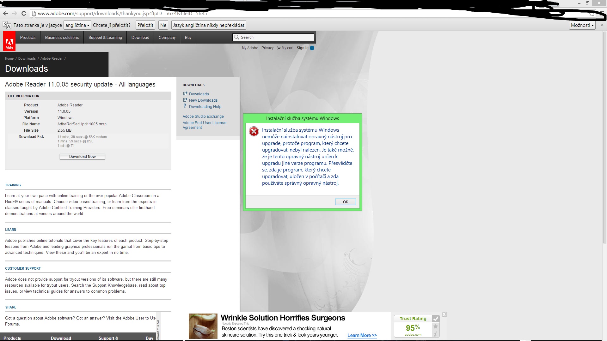Screen dimensions: 607x341
Task: Open the angličtina language dropdown
Action: (x=77, y=25)
